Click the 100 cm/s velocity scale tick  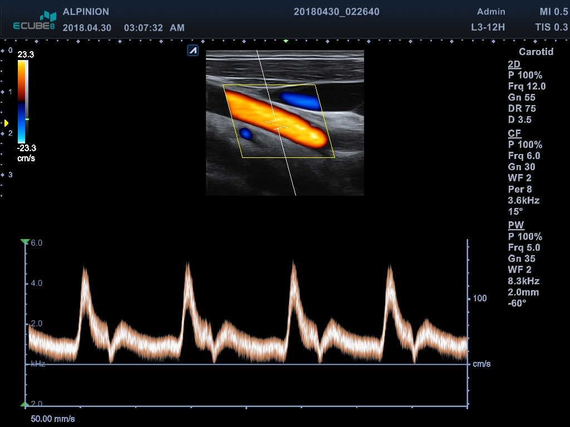tap(479, 299)
